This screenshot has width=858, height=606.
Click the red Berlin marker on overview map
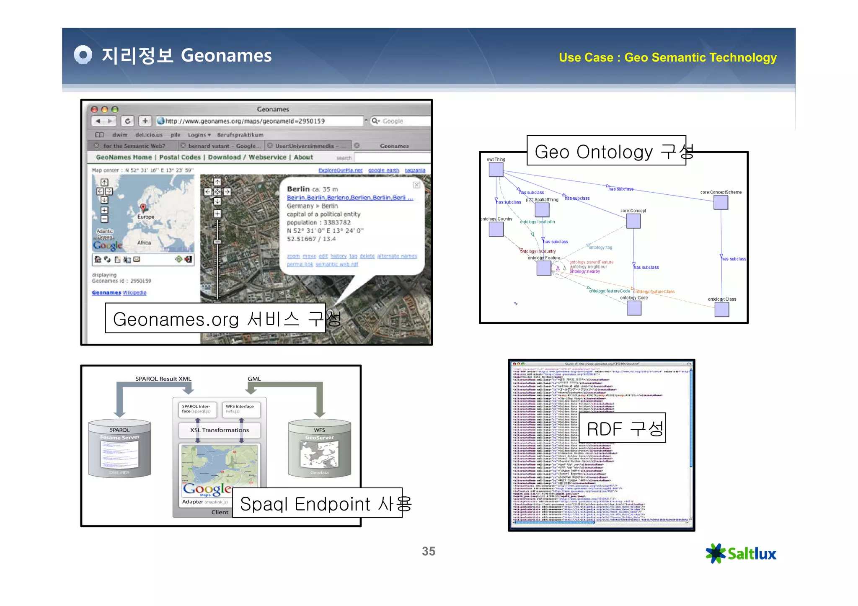pyautogui.click(x=143, y=207)
